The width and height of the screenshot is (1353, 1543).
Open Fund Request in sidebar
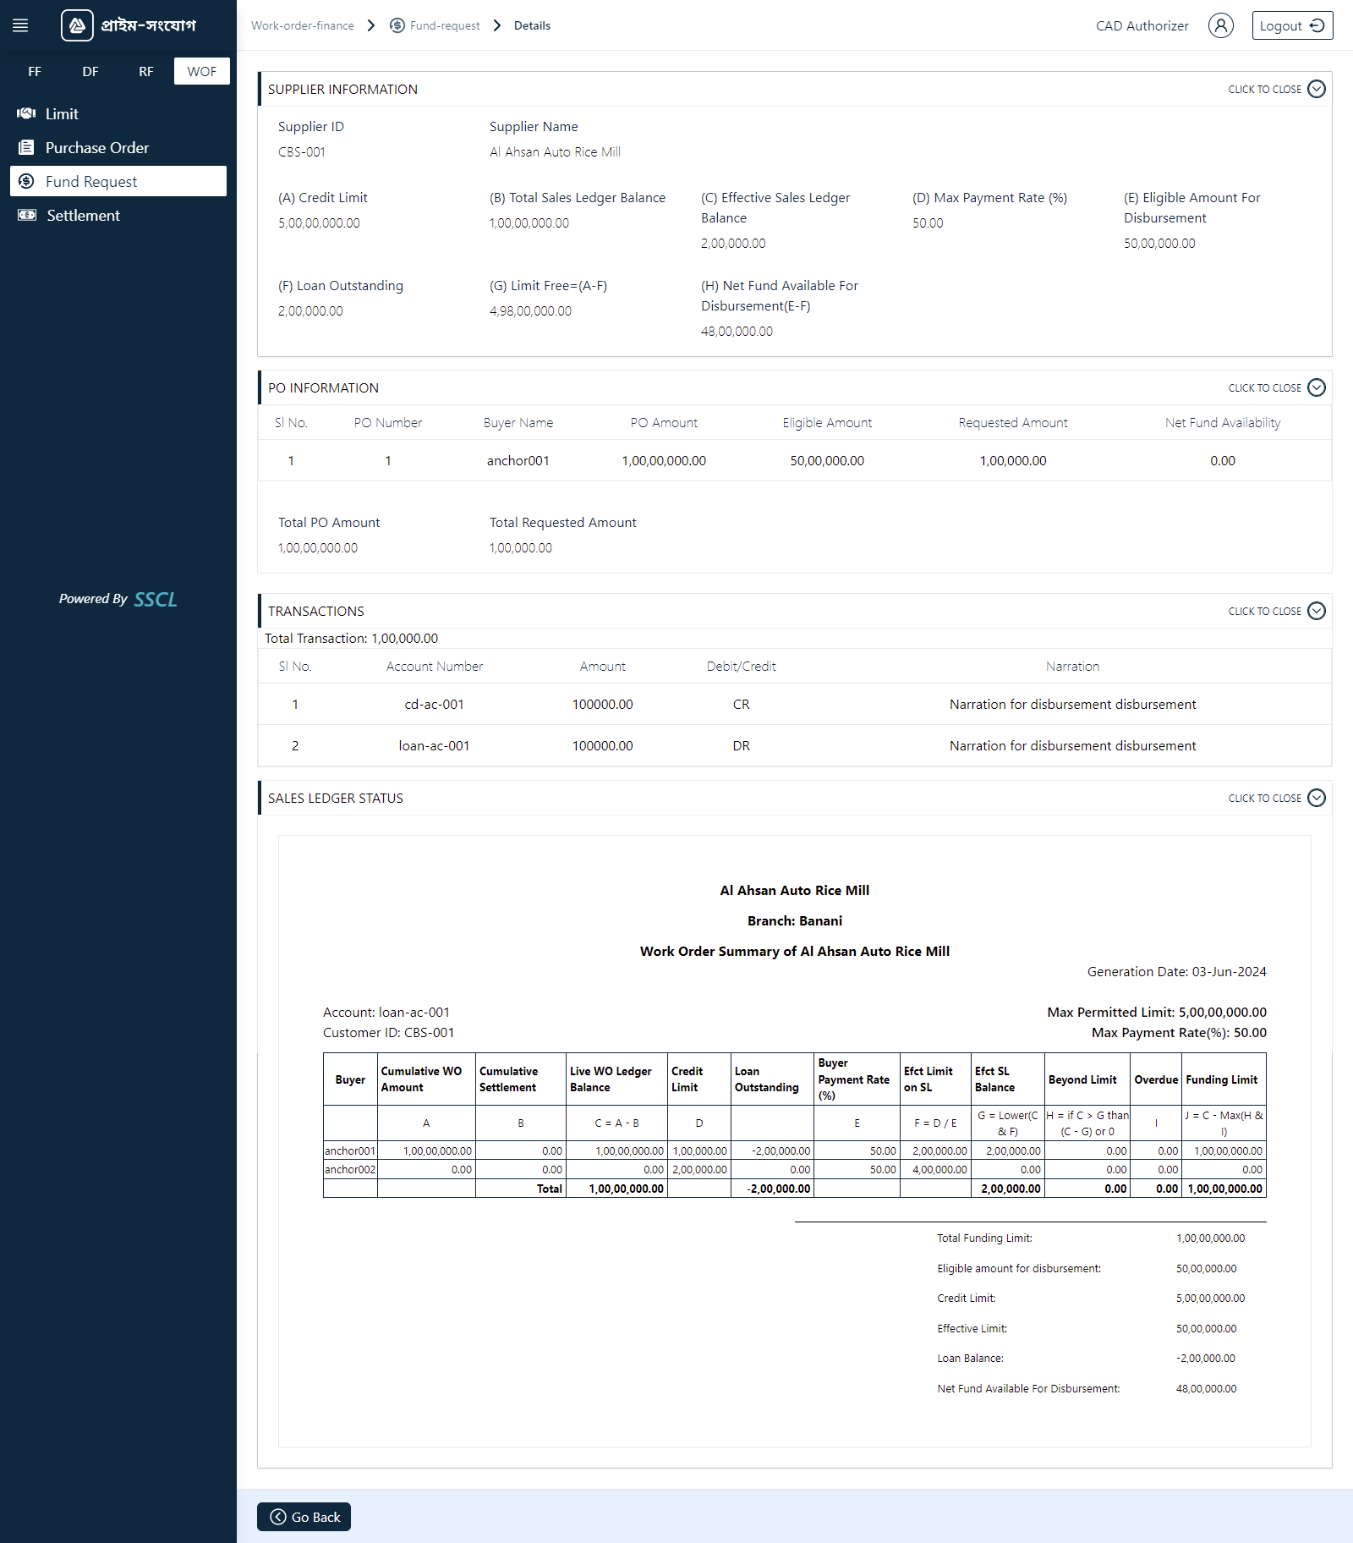[x=118, y=181]
